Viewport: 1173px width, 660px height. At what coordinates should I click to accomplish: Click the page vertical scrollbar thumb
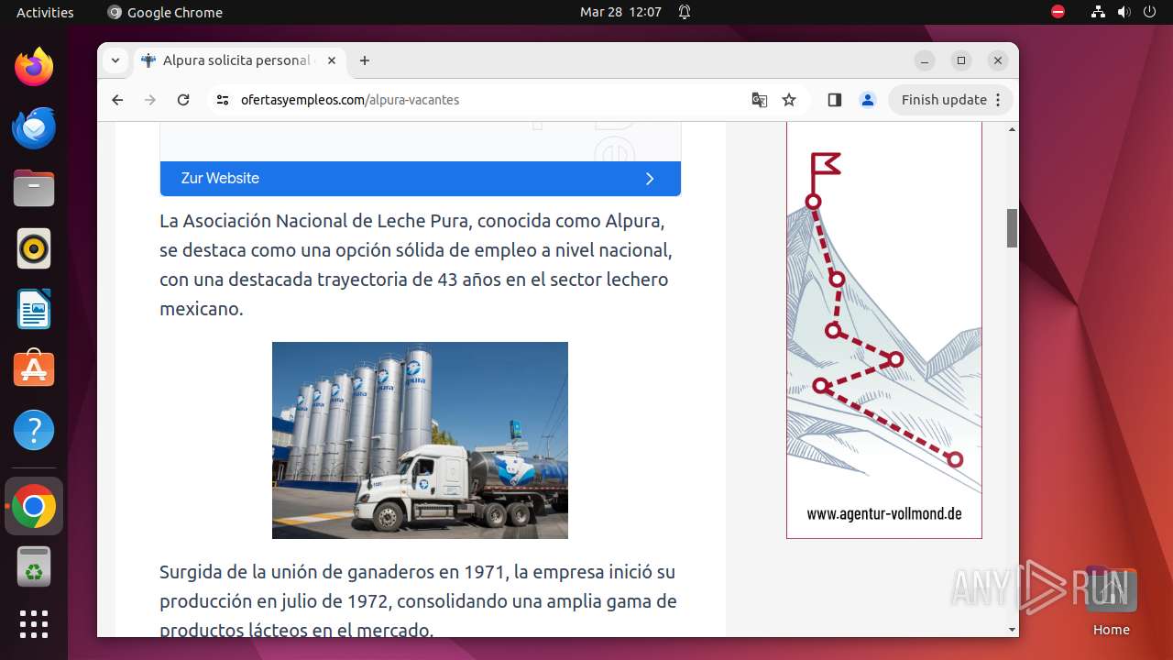point(1012,228)
